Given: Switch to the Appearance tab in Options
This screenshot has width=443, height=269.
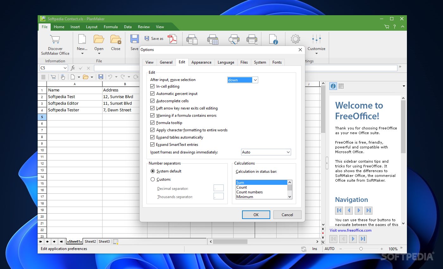Looking at the screenshot, I should pyautogui.click(x=201, y=62).
